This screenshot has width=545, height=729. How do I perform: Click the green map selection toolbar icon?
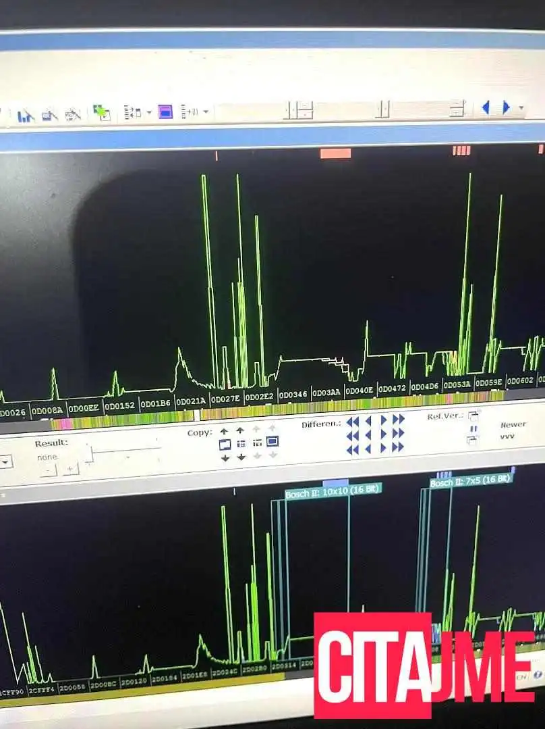pos(101,112)
